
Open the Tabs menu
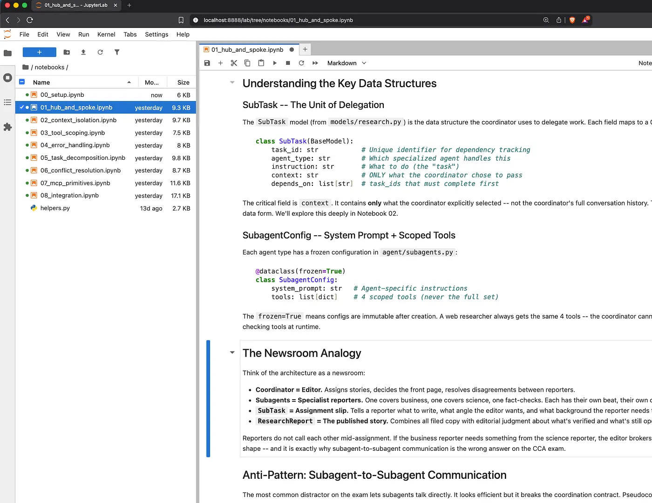(130, 34)
